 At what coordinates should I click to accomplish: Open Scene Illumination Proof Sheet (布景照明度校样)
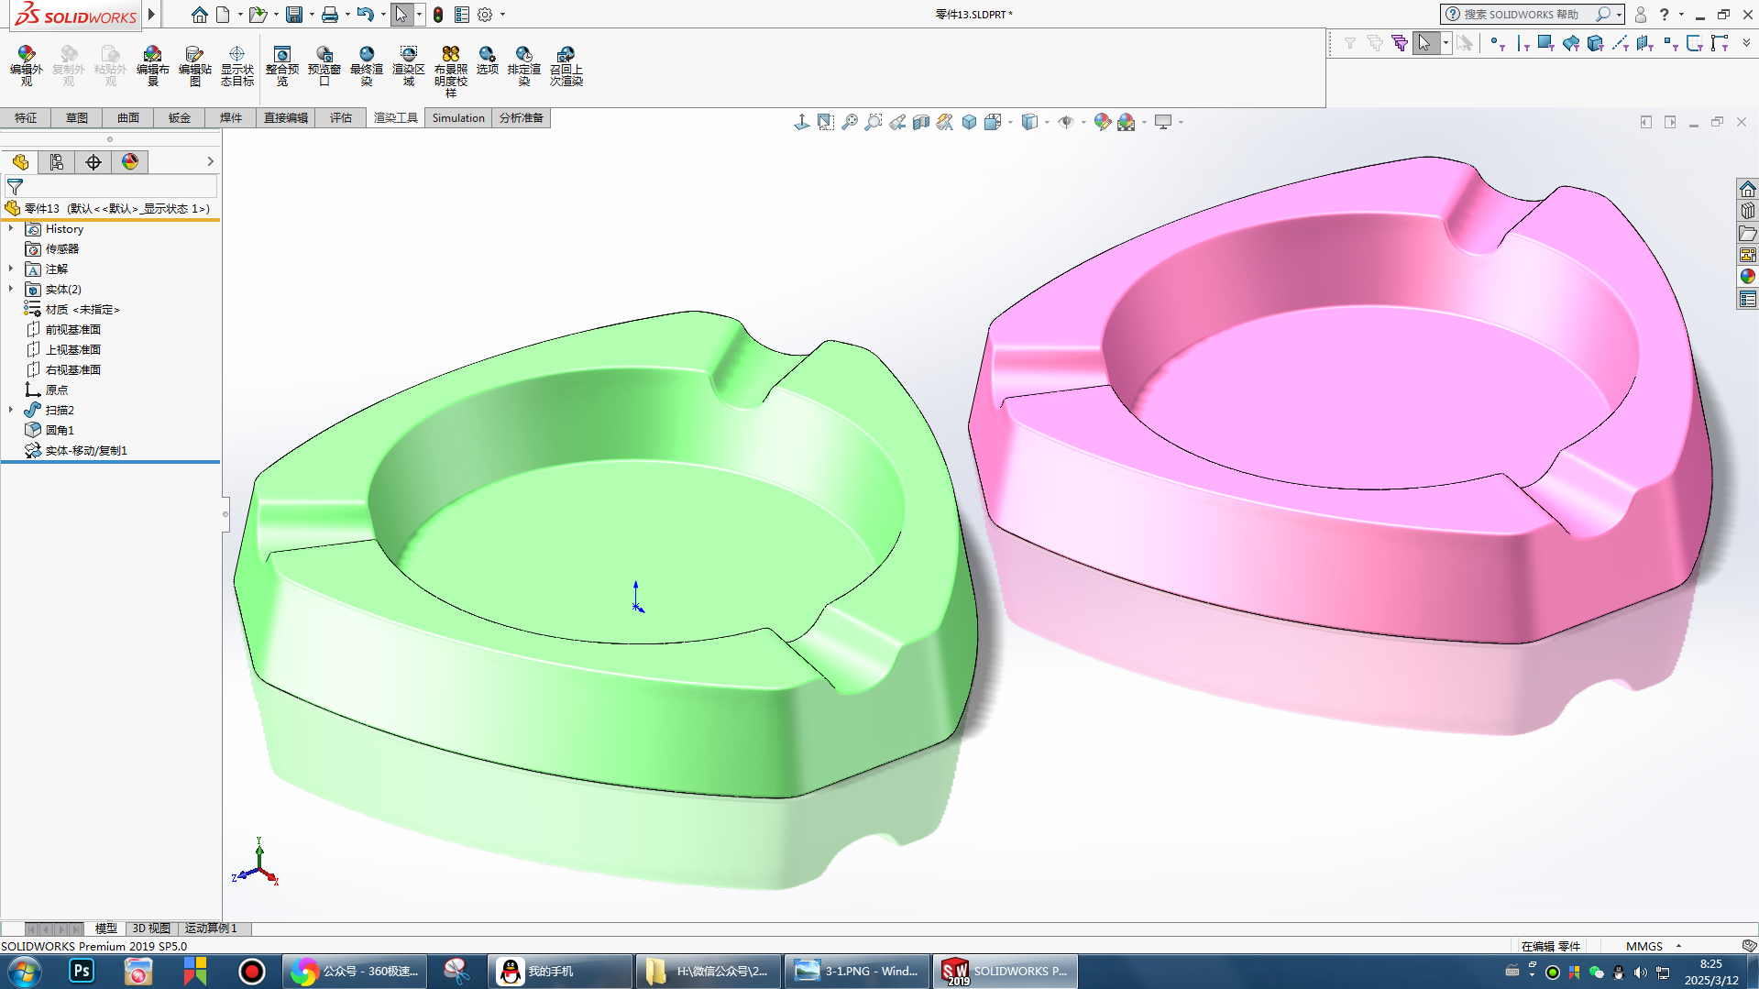tap(451, 71)
